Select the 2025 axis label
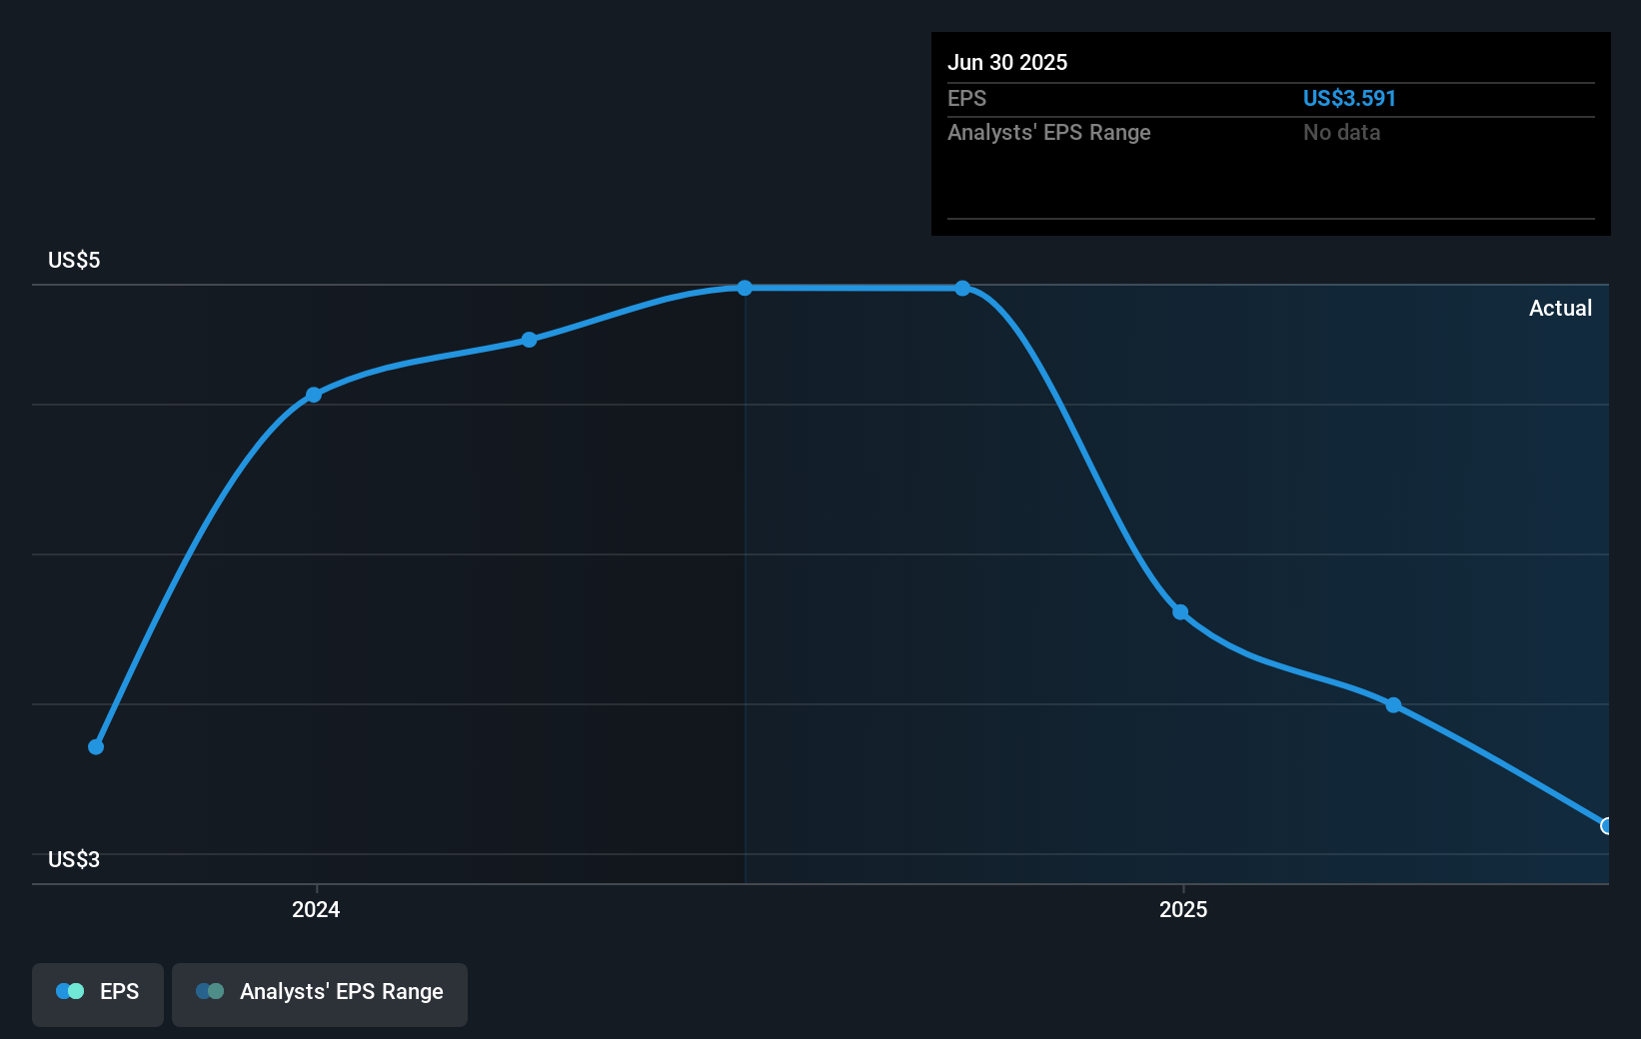 [1183, 909]
